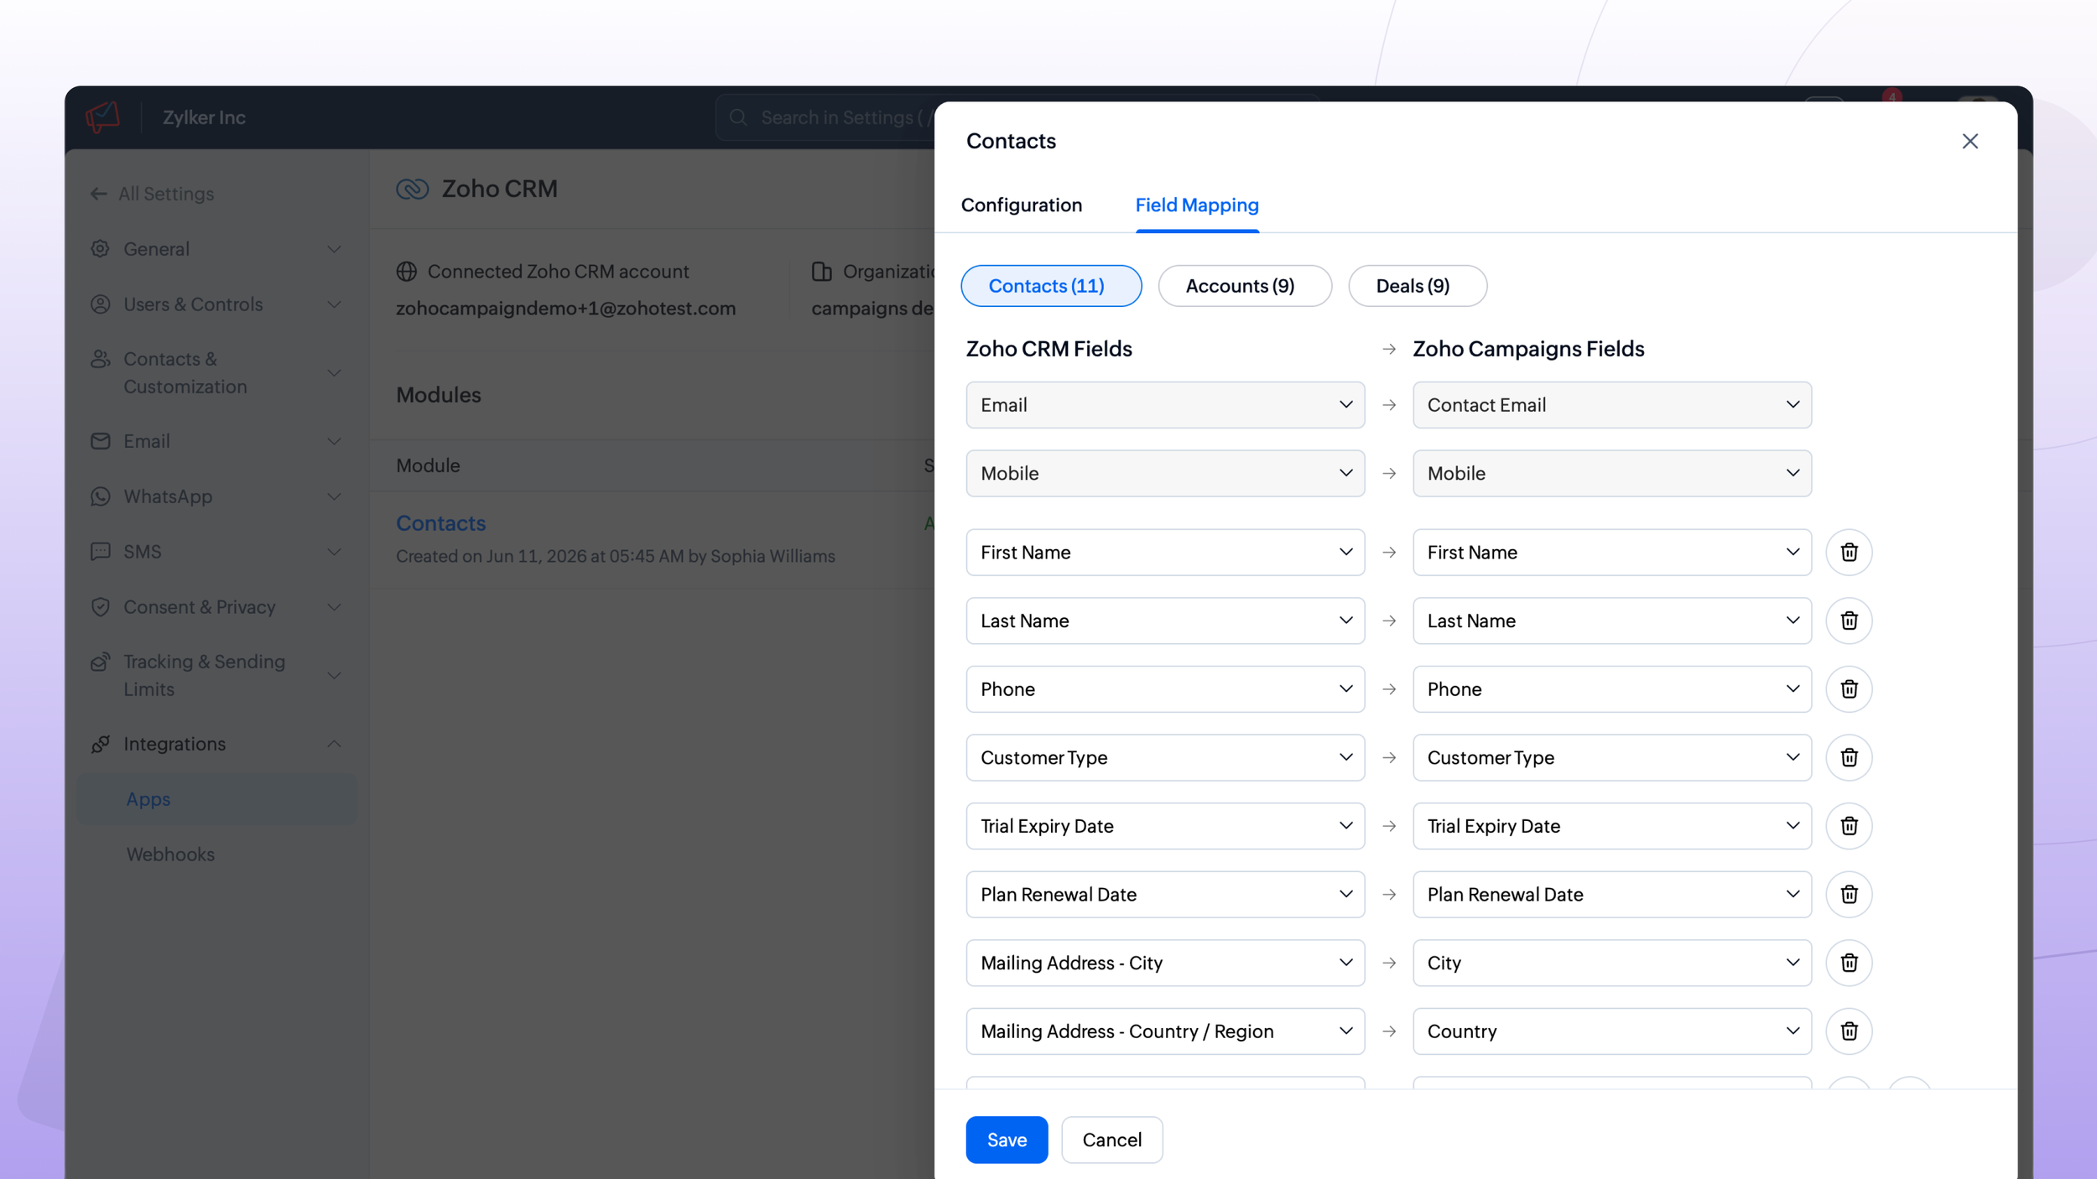
Task: Remove the City mapping with trash icon
Action: [1849, 963]
